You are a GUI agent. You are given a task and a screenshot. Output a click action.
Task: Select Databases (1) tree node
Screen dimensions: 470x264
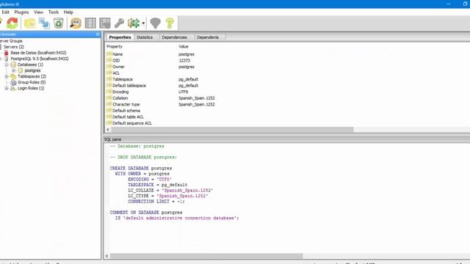coord(30,65)
